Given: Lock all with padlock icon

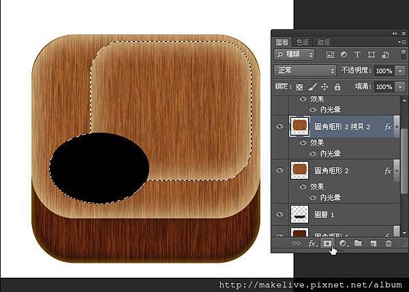Looking at the screenshot, I should tap(337, 86).
